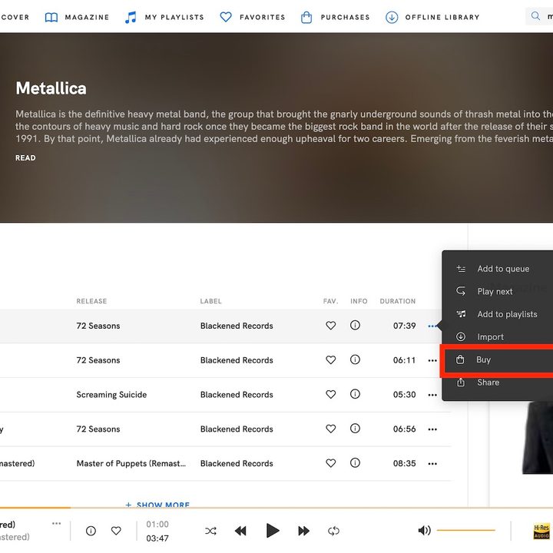Viewport: 553px width, 553px height.
Task: Skip to next track
Action: tap(303, 531)
